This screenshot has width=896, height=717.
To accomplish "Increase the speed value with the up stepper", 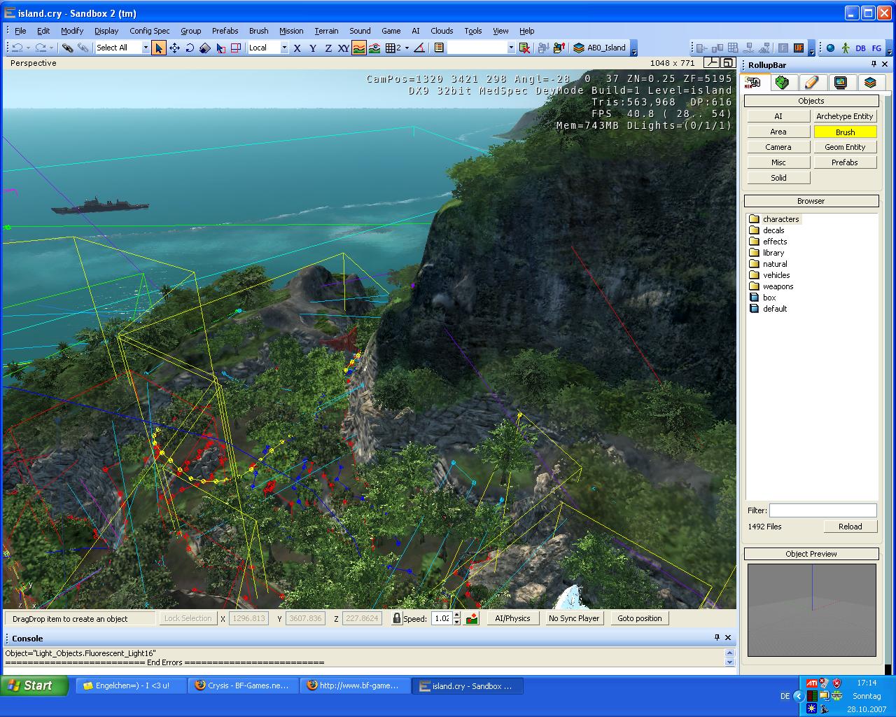I will (457, 615).
